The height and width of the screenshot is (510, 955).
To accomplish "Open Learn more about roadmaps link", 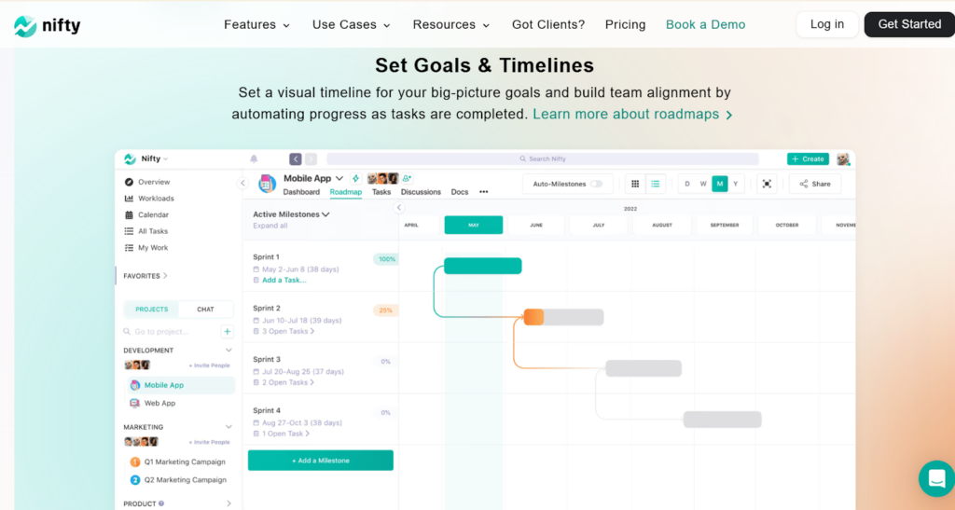I will click(632, 114).
